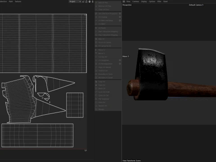This screenshot has height=162, width=216.
Task: Click the hammer head in 3D viewport
Action: coord(152,75)
